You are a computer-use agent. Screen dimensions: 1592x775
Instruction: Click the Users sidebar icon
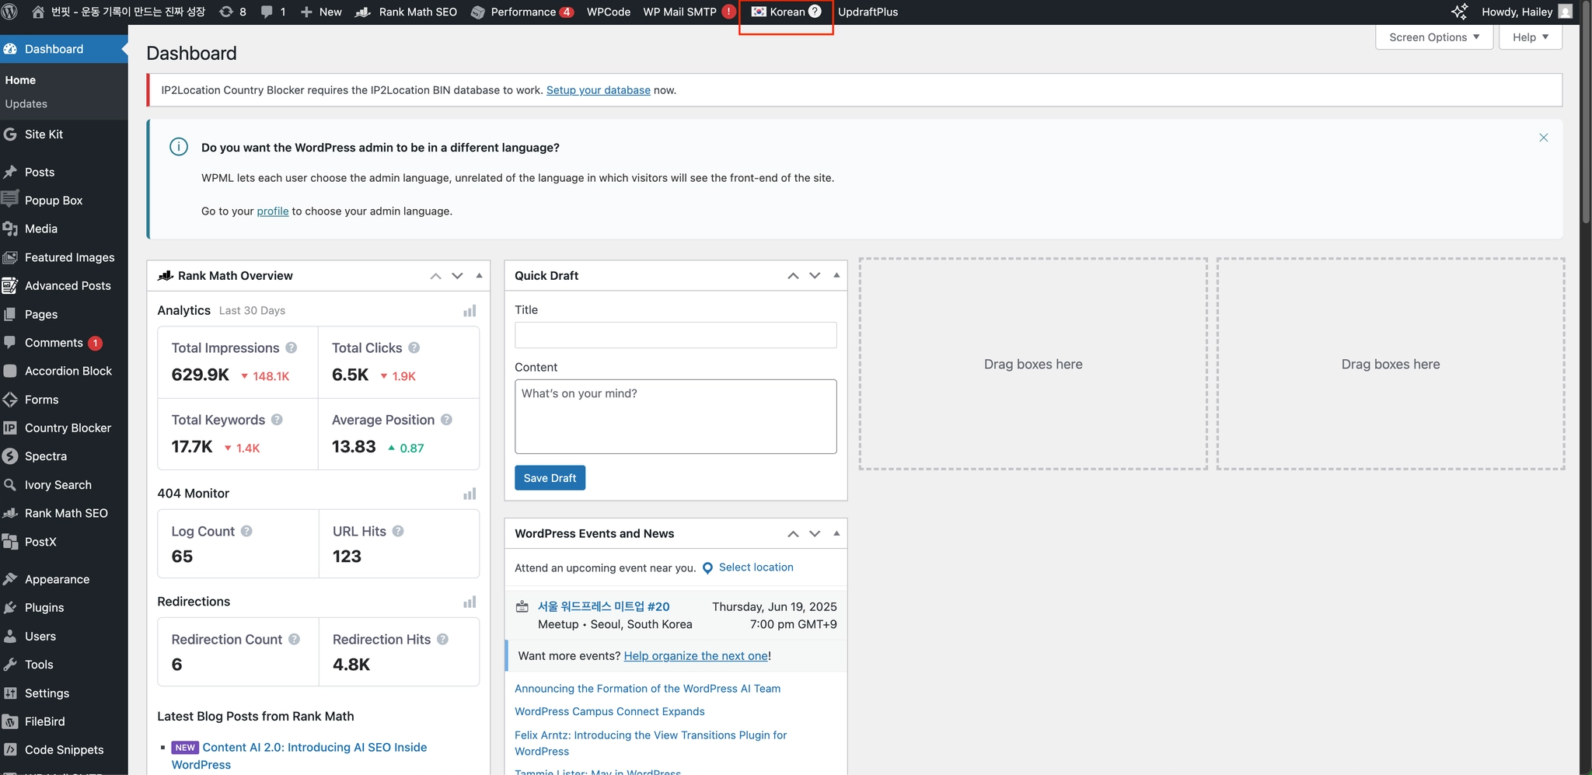10,636
